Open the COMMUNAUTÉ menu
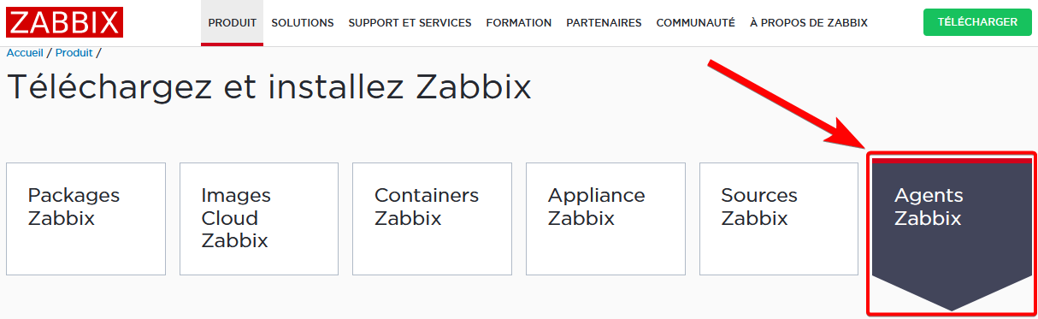This screenshot has height=319, width=1038. [696, 23]
